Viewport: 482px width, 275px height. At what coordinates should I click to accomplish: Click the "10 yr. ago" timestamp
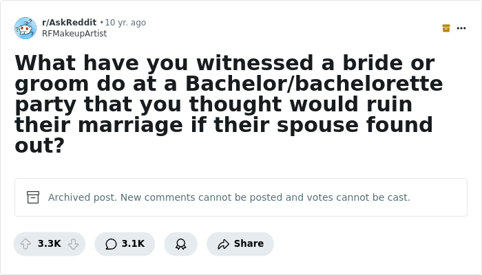point(125,23)
